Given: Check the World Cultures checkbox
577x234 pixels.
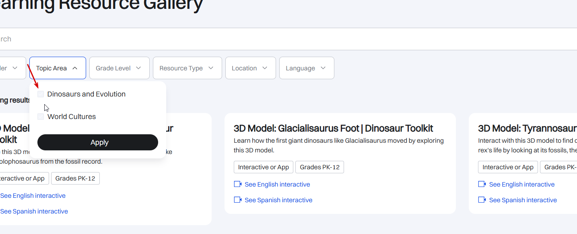Looking at the screenshot, I should coord(41,117).
